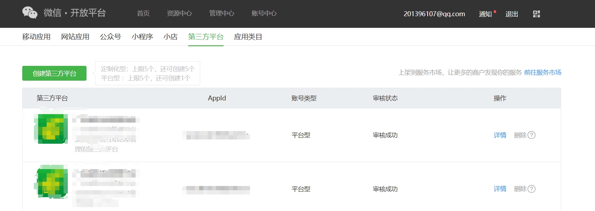Open 账号中心 in top navigation
The height and width of the screenshot is (211, 595).
coord(264,13)
